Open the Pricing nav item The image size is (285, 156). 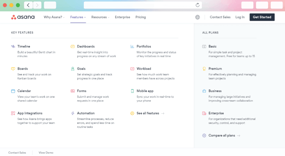140,17
